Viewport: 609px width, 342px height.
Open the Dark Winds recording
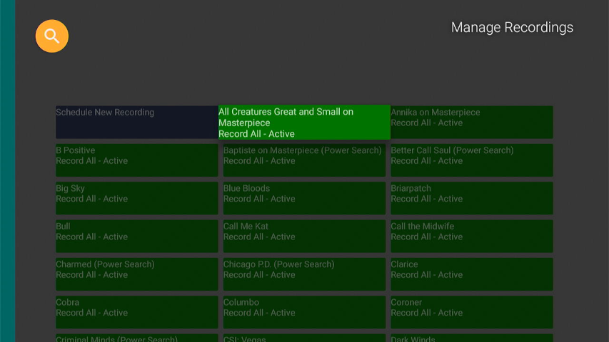pyautogui.click(x=471, y=338)
